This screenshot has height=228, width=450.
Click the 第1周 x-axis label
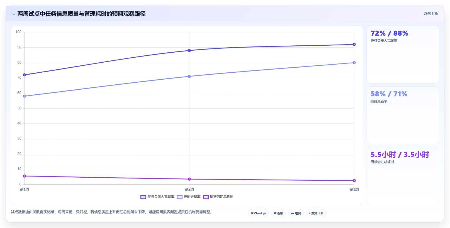click(25, 189)
